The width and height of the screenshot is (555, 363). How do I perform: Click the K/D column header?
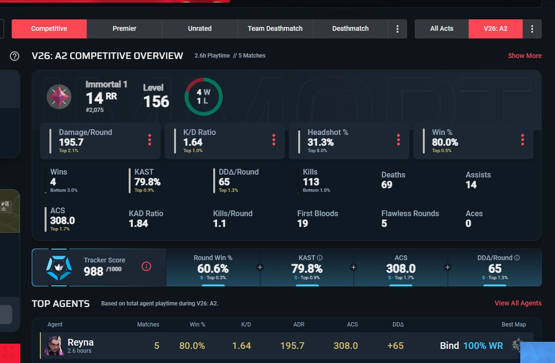click(246, 324)
